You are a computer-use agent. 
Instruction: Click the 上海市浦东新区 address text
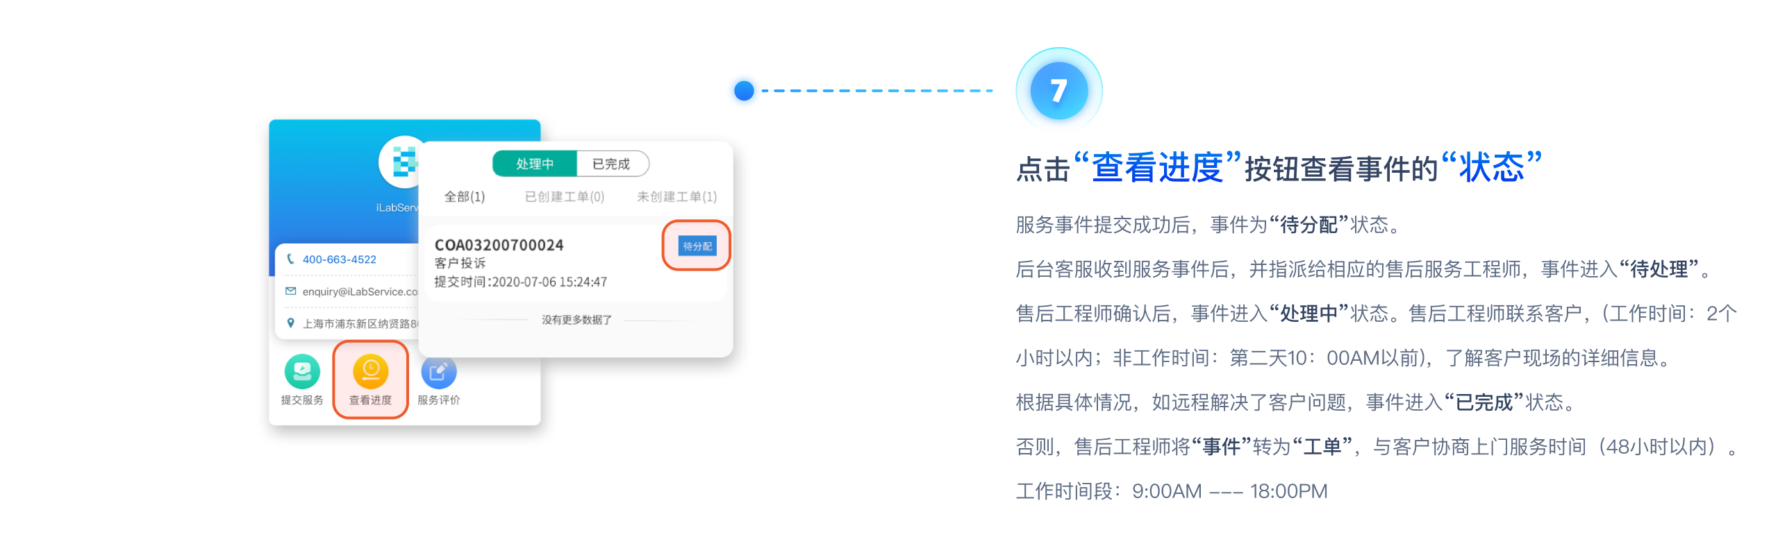click(360, 324)
